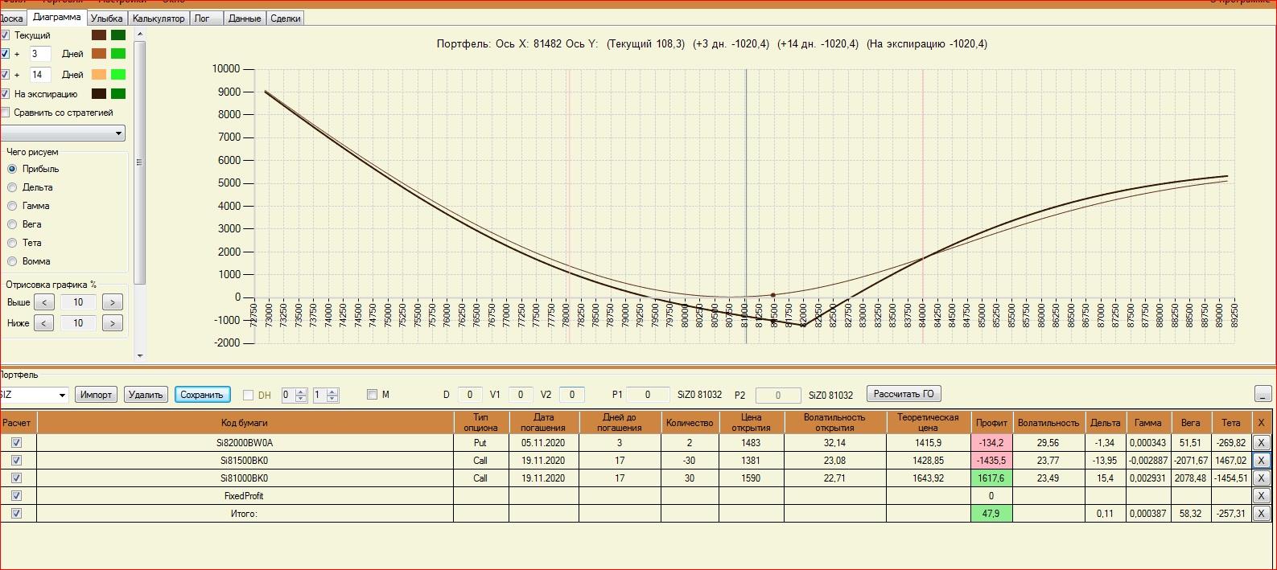Click the Рассчитать ГО button

point(904,394)
